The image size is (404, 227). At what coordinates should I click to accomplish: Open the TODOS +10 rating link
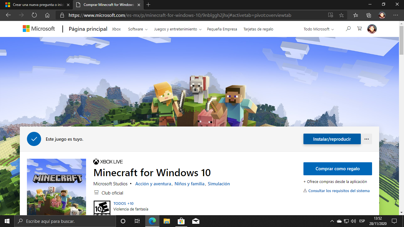click(x=123, y=204)
